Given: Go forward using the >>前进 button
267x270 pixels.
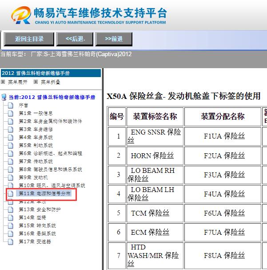Looking at the screenshot, I should click(x=114, y=39).
